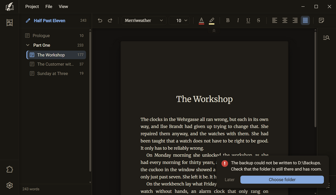
Task: Toggle strikethrough formatting
Action: click(x=258, y=20)
